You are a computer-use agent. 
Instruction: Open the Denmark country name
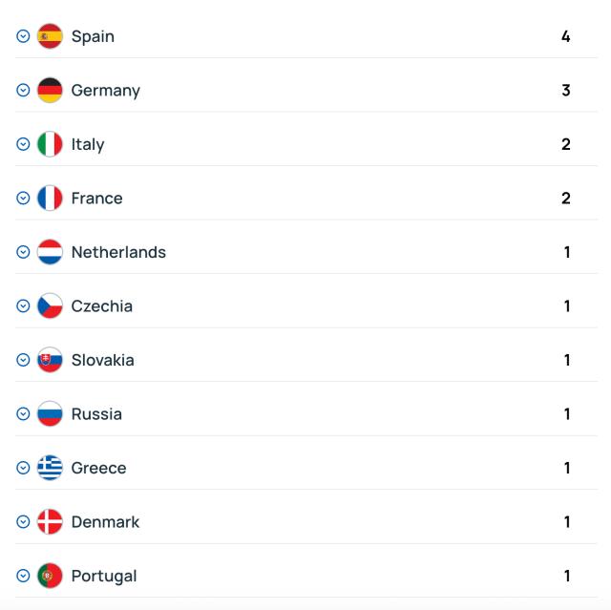[105, 522]
